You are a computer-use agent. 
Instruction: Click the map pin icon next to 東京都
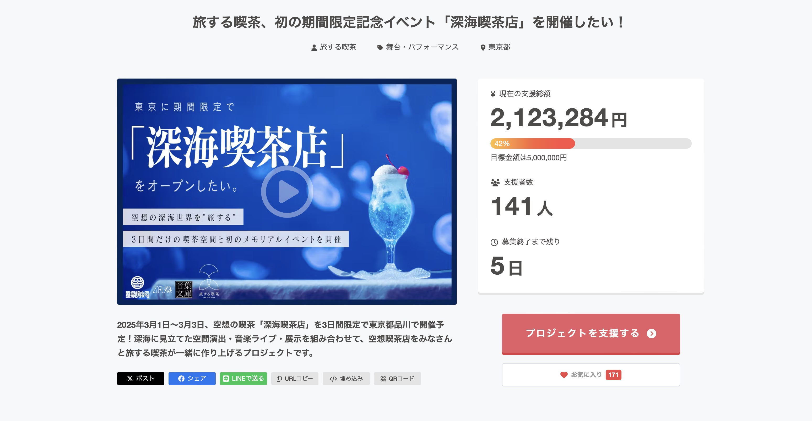[x=483, y=48]
